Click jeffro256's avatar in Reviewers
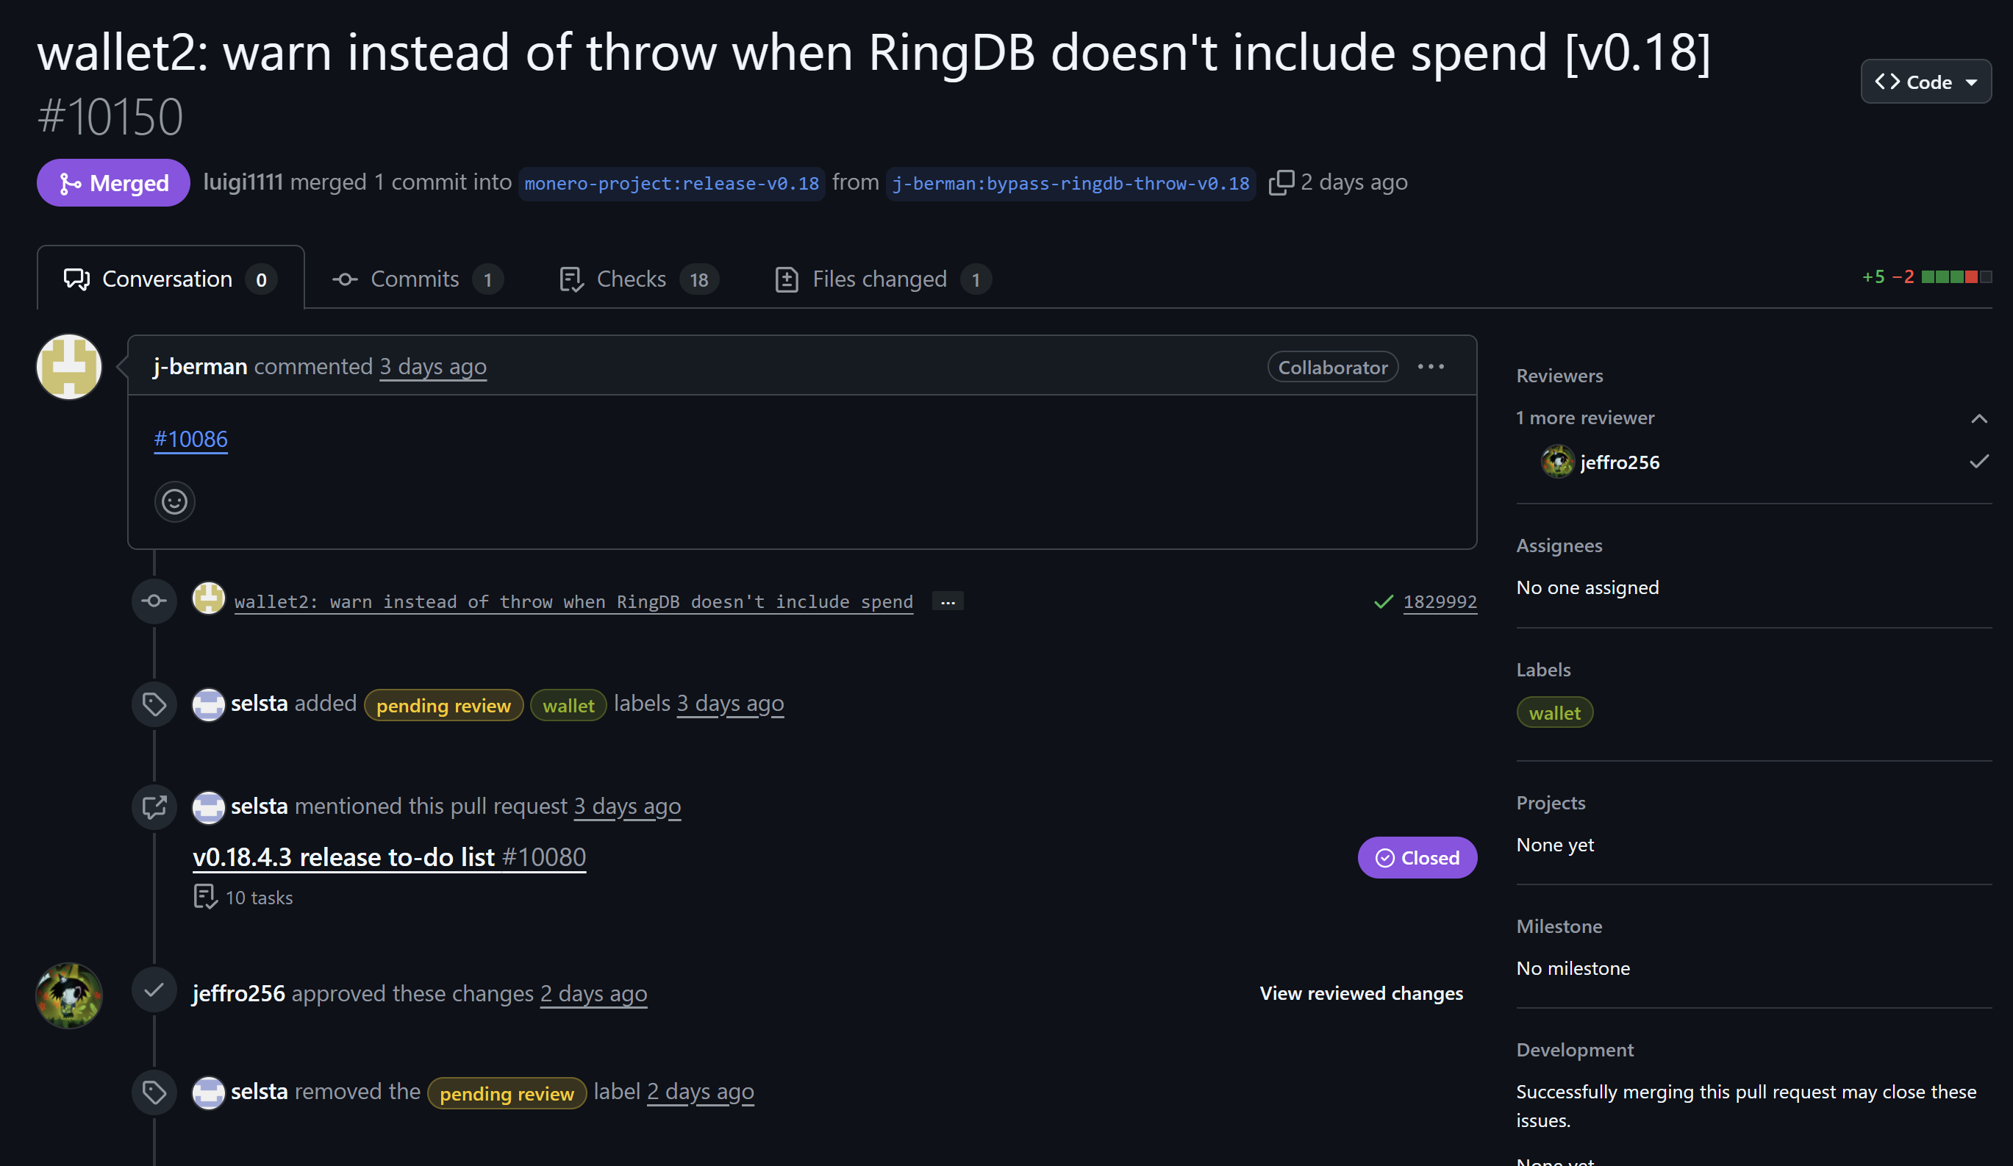This screenshot has width=2013, height=1166. click(x=1556, y=462)
